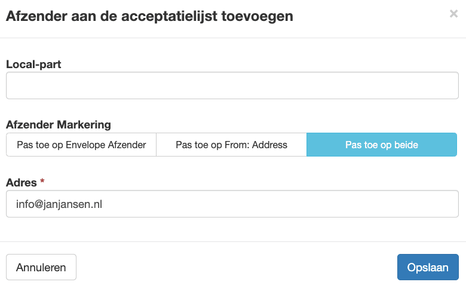
Task: Choose 'Pas toe op From: Address' option
Action: 231,145
